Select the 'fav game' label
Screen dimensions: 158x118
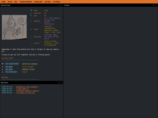pyautogui.click(x=9, y=67)
